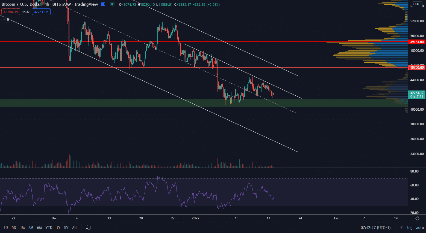Click the 52000.00 price axis label

[417, 21]
